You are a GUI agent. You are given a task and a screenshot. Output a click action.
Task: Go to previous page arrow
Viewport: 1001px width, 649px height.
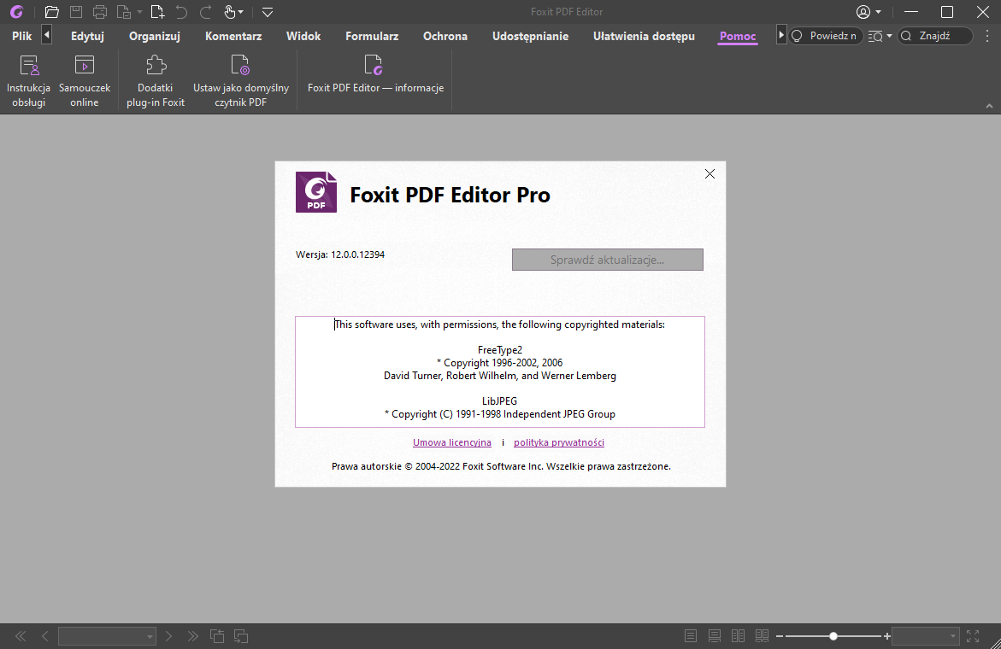(x=44, y=635)
